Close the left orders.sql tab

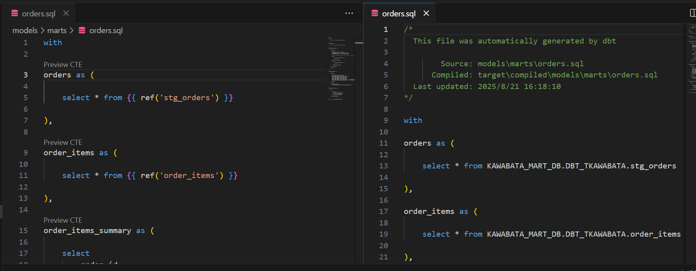[x=66, y=14]
